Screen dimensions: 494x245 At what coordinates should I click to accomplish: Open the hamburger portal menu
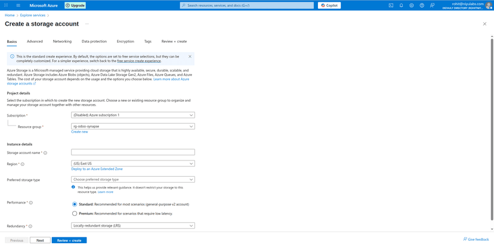[18, 5]
